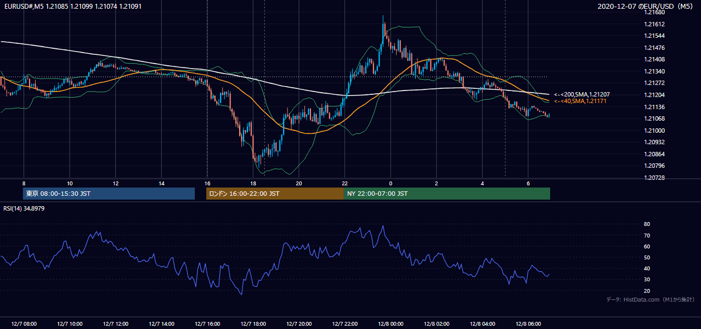701x329 pixels.
Task: Click RSI scale value 60
Action: click(x=647, y=246)
